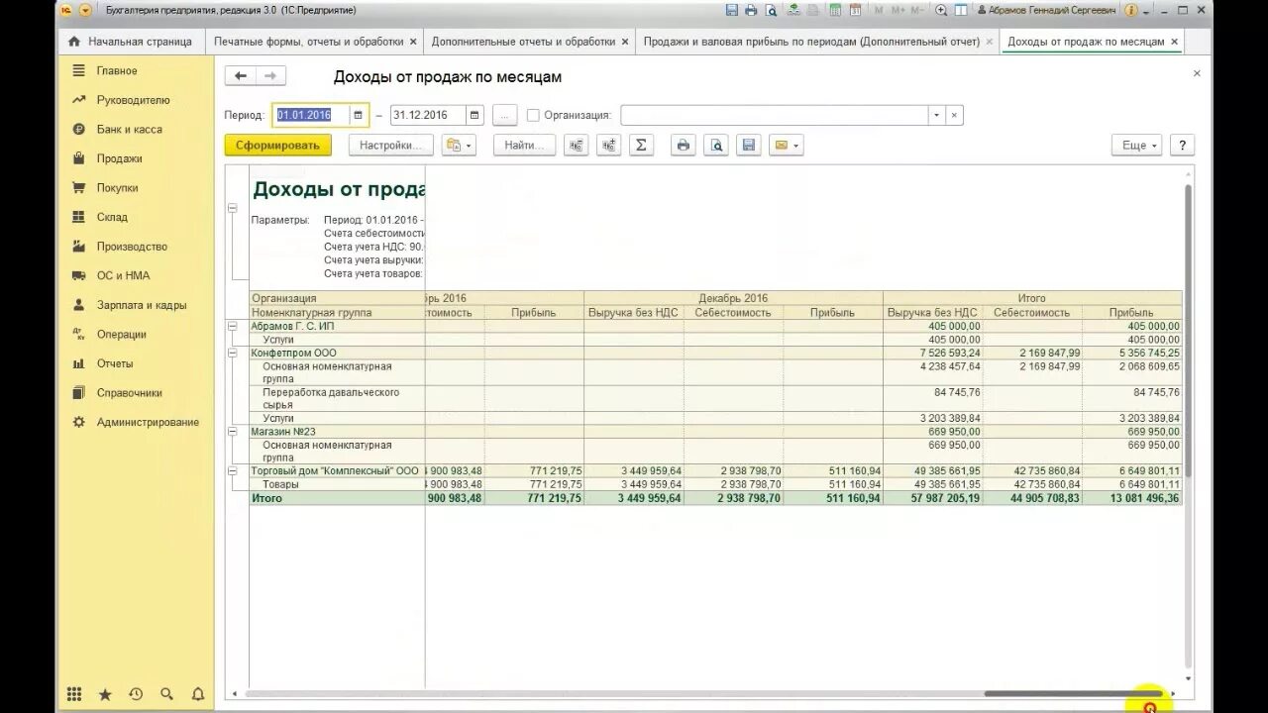Click the Сформировать button
This screenshot has width=1268, height=713.
(277, 146)
